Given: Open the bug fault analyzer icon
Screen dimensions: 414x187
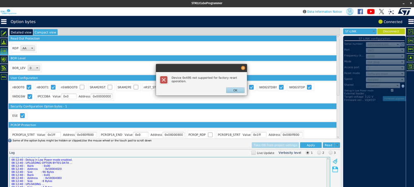Looking at the screenshot, I should click(x=411, y=58).
